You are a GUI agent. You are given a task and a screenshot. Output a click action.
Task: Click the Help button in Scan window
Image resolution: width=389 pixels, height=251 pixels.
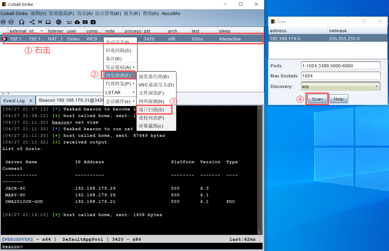click(x=338, y=99)
